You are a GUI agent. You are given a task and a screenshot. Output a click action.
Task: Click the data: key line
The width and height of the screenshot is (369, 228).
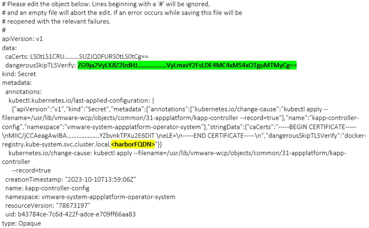(9, 48)
